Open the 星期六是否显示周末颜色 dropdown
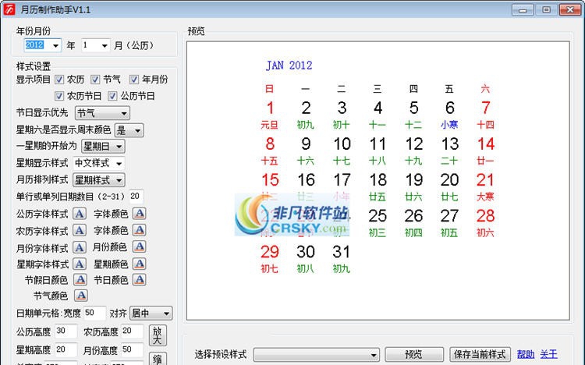The height and width of the screenshot is (365, 585). [129, 130]
